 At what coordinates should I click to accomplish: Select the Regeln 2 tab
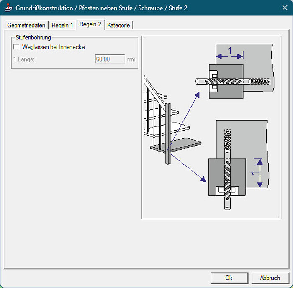[x=90, y=24]
